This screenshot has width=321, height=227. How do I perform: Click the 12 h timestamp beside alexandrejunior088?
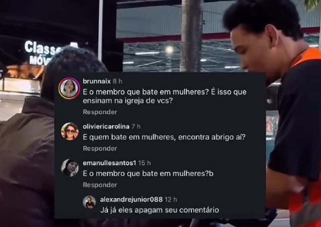(x=171, y=200)
